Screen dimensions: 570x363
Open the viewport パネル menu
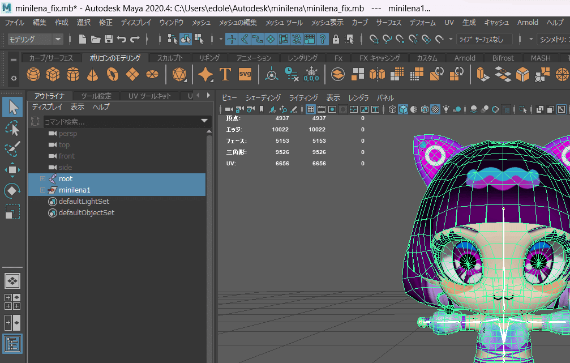click(x=385, y=97)
